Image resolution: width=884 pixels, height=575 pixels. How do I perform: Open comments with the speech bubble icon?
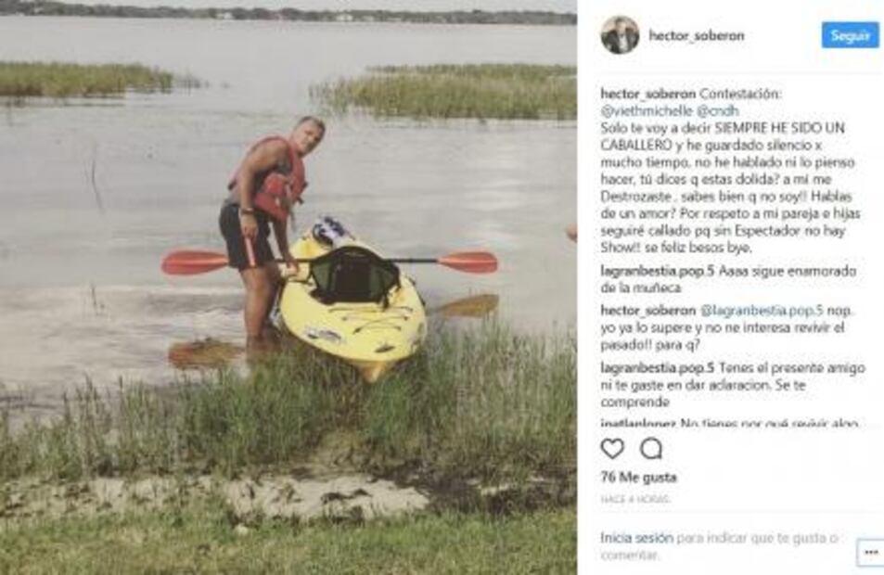coord(651,449)
